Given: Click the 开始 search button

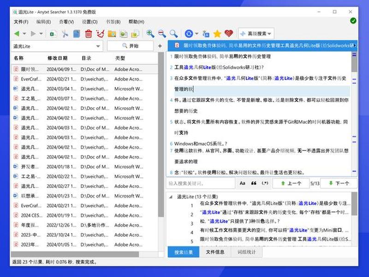Looking at the screenshot, I should click(x=131, y=46).
